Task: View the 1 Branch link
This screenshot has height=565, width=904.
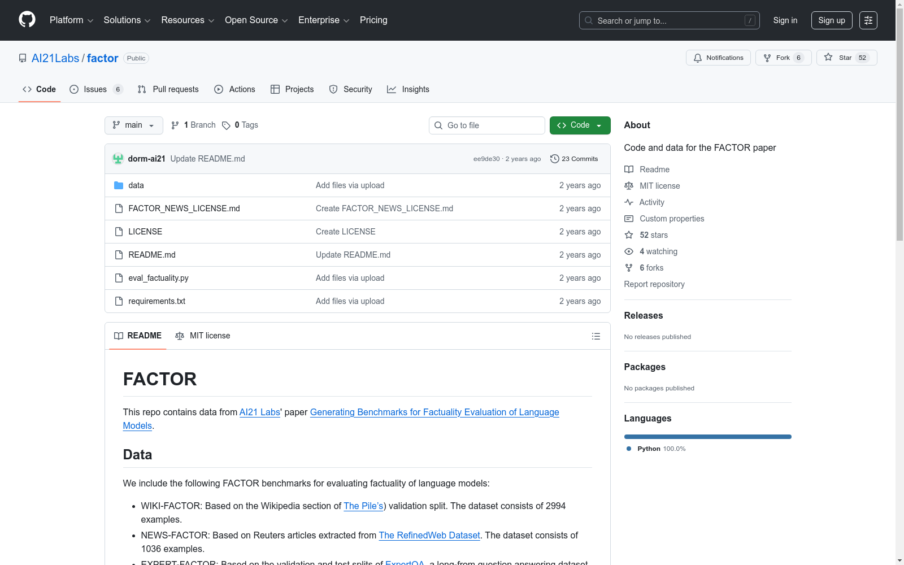Action: pyautogui.click(x=193, y=125)
